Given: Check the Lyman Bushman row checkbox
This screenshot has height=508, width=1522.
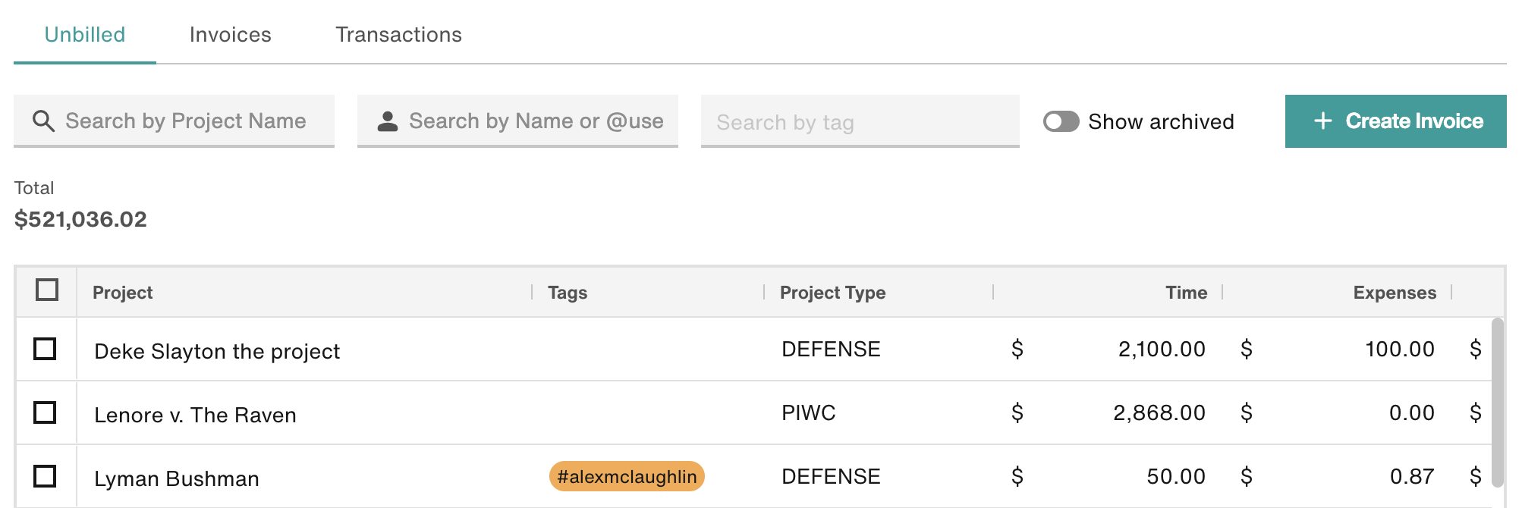Looking at the screenshot, I should tap(45, 476).
